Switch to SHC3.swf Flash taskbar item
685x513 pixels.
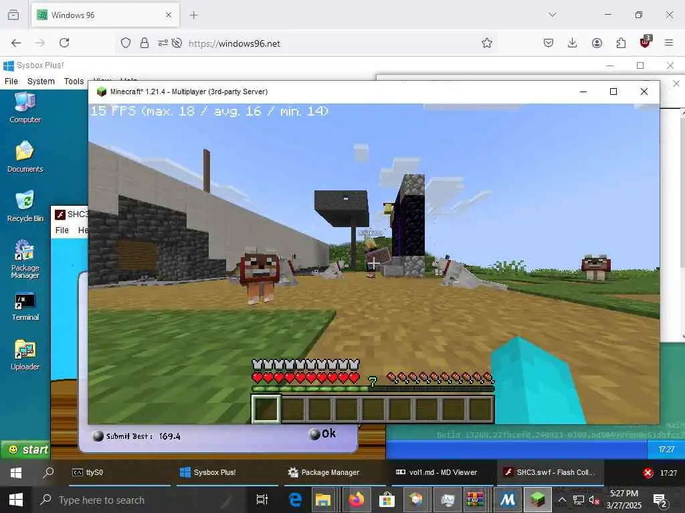click(551, 472)
